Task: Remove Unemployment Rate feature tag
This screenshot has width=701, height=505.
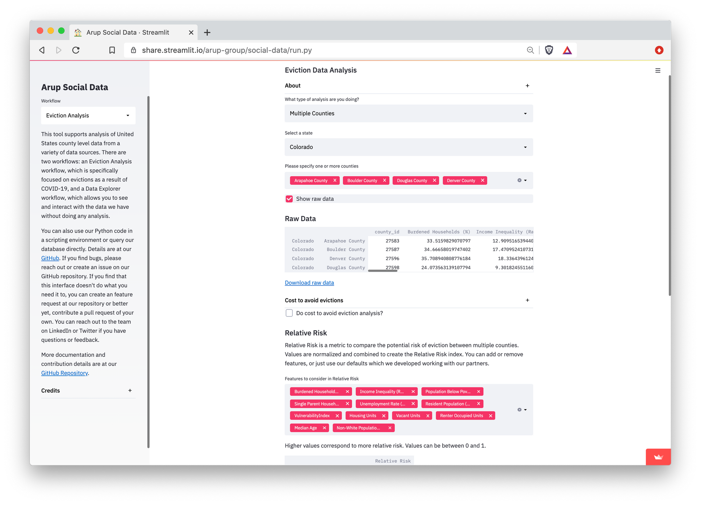Action: click(x=413, y=404)
